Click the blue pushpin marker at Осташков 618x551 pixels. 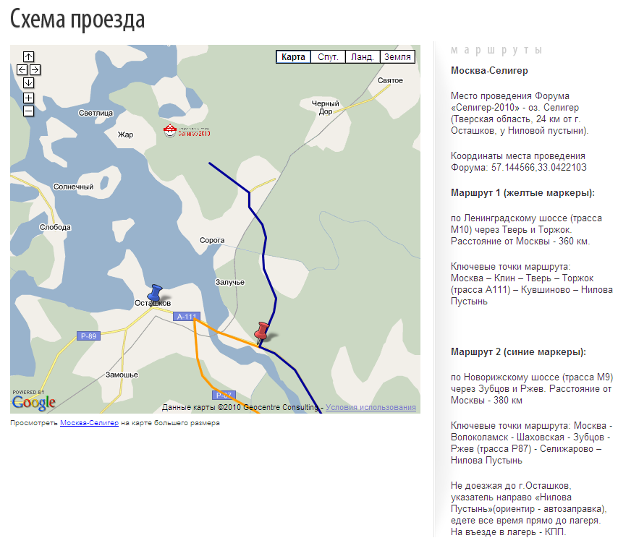click(155, 294)
